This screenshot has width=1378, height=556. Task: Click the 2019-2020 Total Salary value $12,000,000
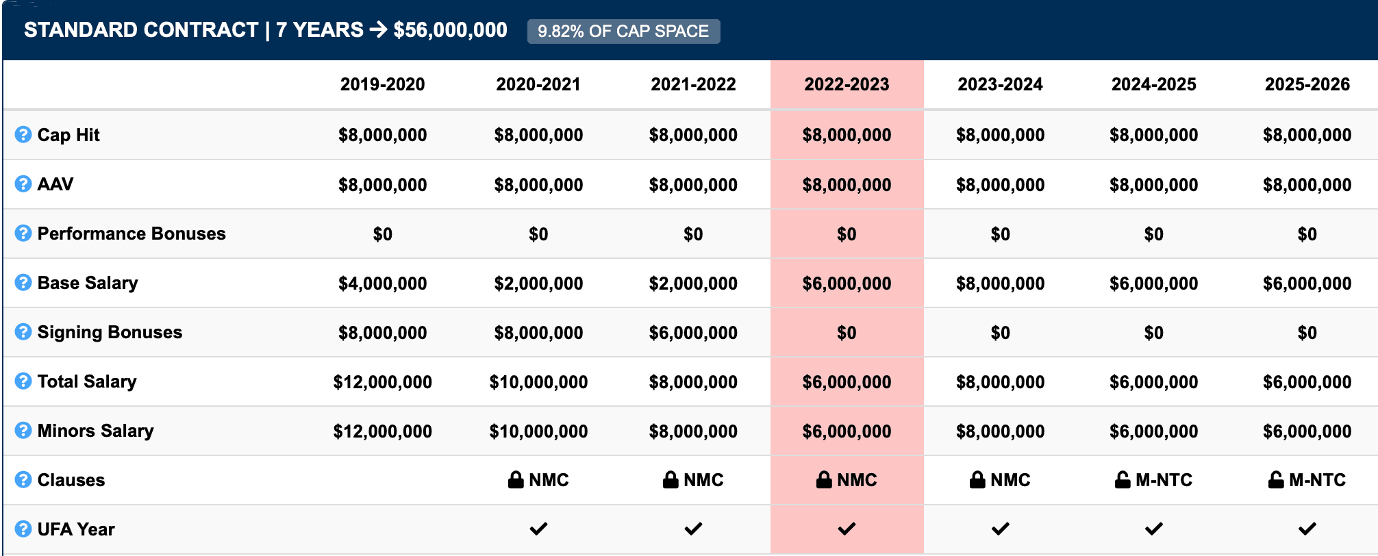click(382, 382)
